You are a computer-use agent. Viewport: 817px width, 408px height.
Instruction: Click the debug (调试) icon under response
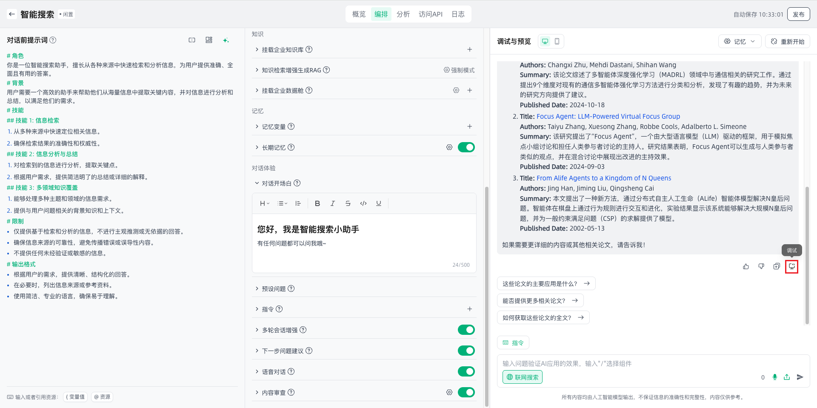coord(791,266)
